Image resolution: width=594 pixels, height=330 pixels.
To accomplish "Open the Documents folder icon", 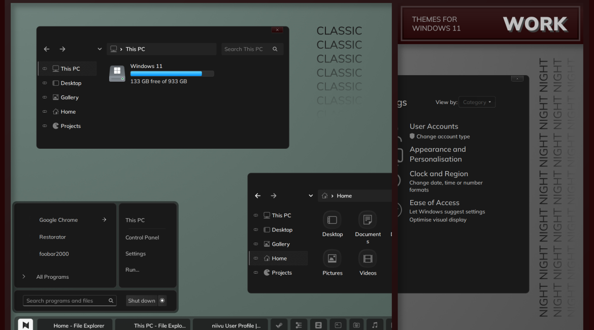I will click(368, 220).
